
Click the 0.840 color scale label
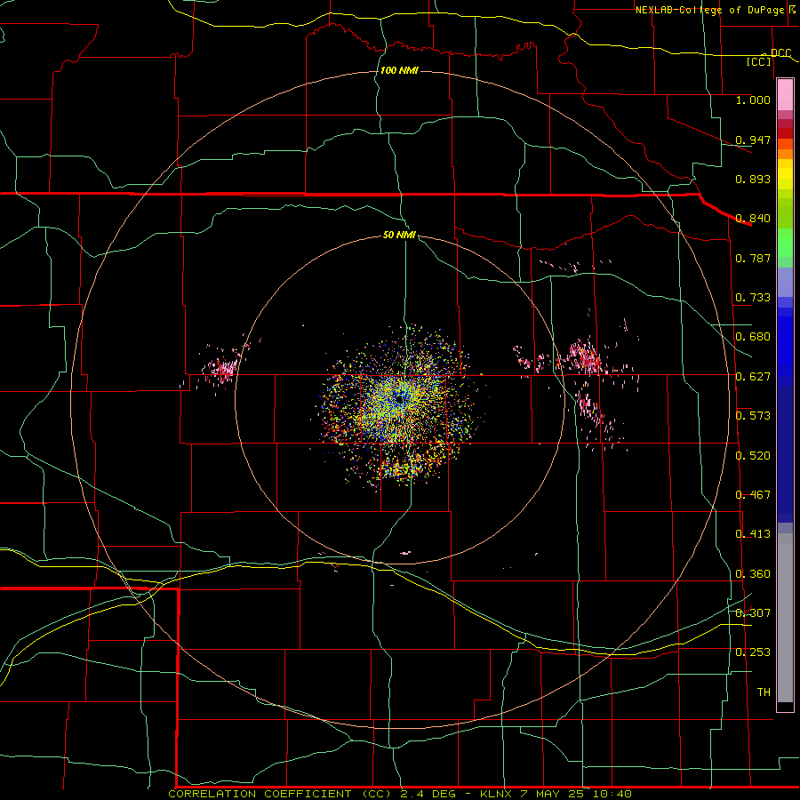click(753, 219)
